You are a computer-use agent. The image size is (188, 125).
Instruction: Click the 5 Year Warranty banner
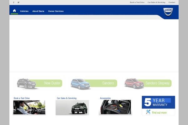point(158,102)
